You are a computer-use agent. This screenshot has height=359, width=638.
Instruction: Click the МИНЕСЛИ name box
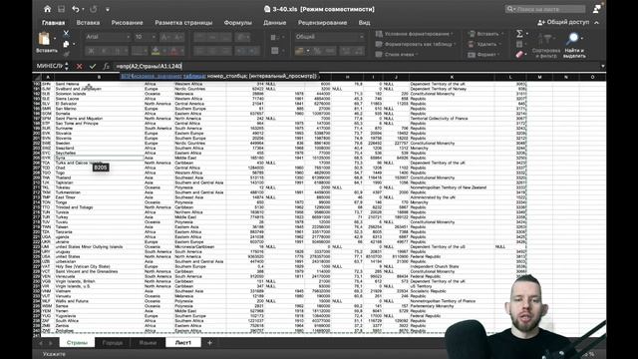tap(50, 66)
